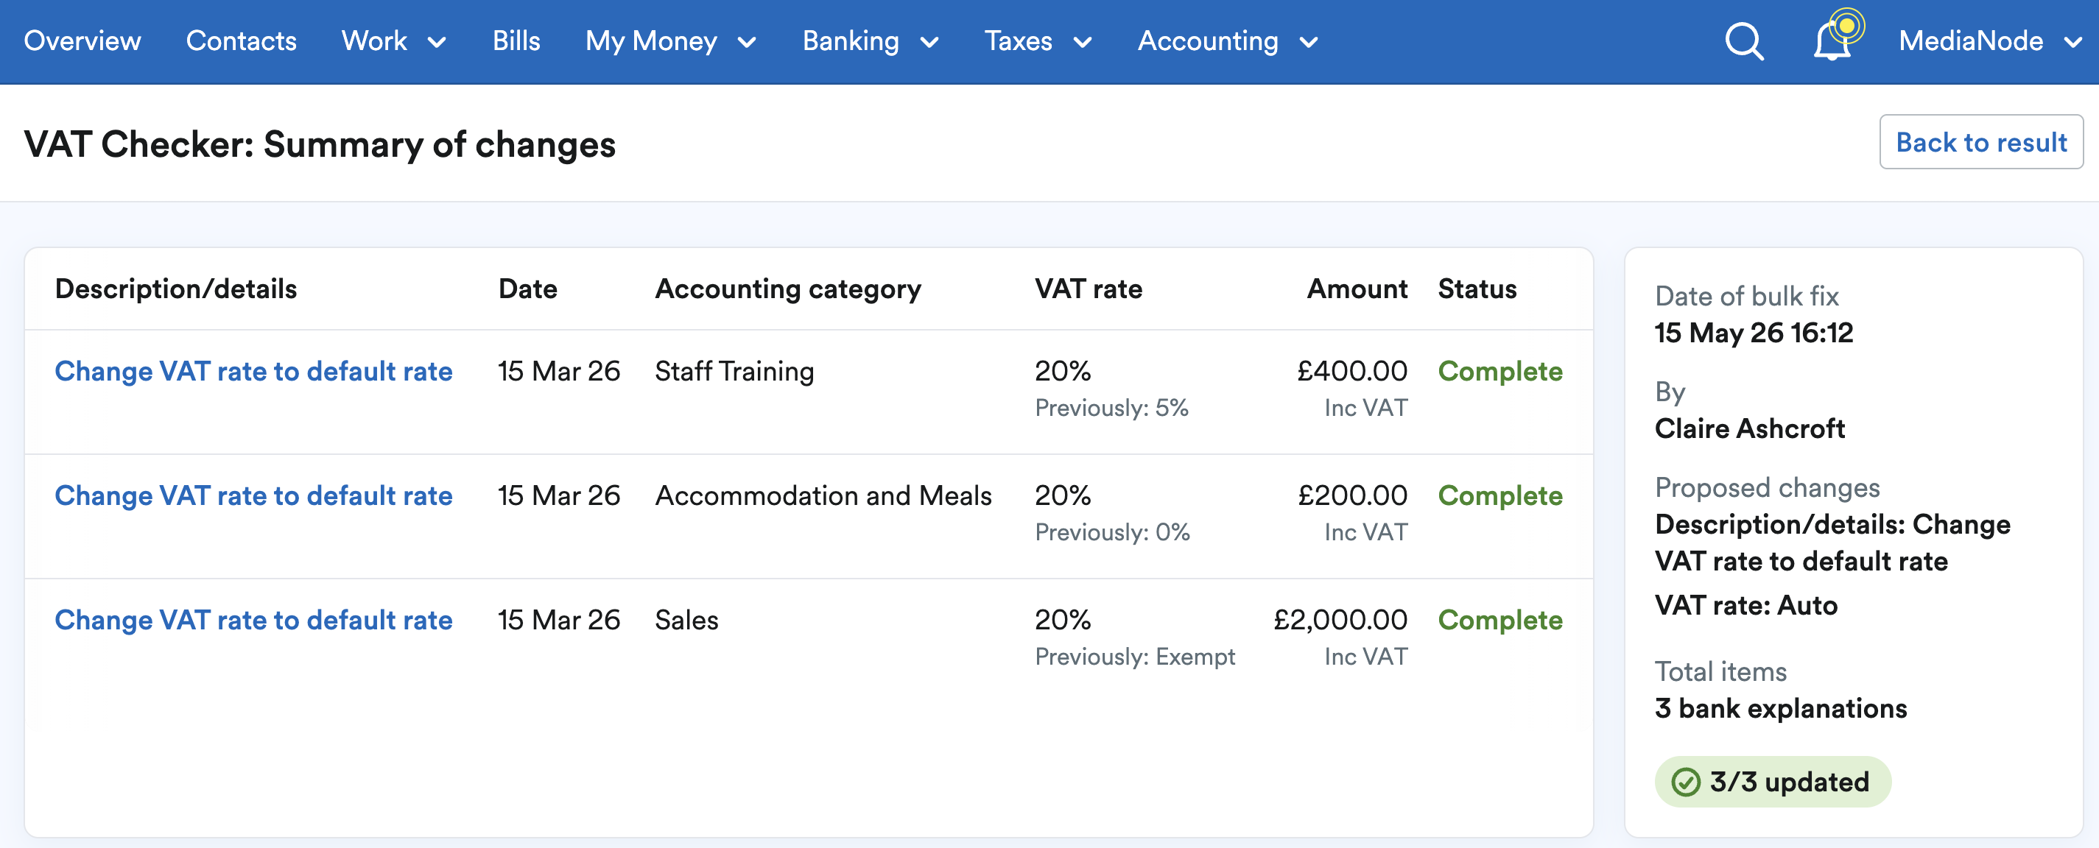2099x848 pixels.
Task: Expand the Accounting menu chevron
Action: (1309, 43)
